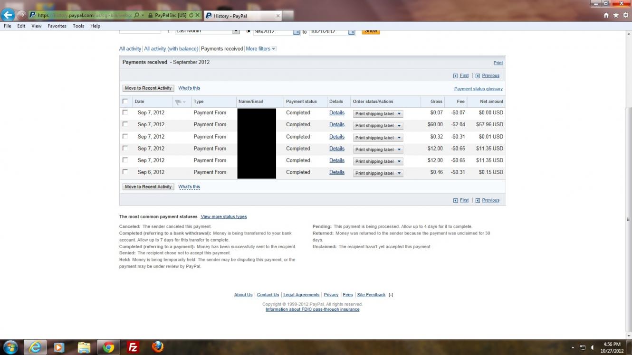This screenshot has height=355, width=632.
Task: Click the top Previous pagination link
Action: click(x=491, y=75)
